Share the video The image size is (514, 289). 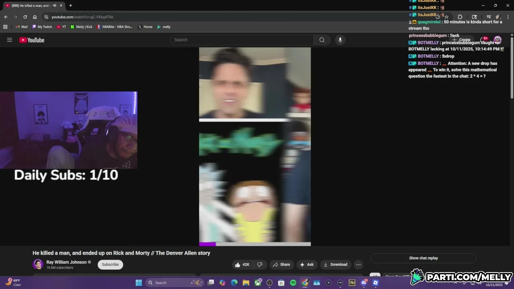(281, 265)
